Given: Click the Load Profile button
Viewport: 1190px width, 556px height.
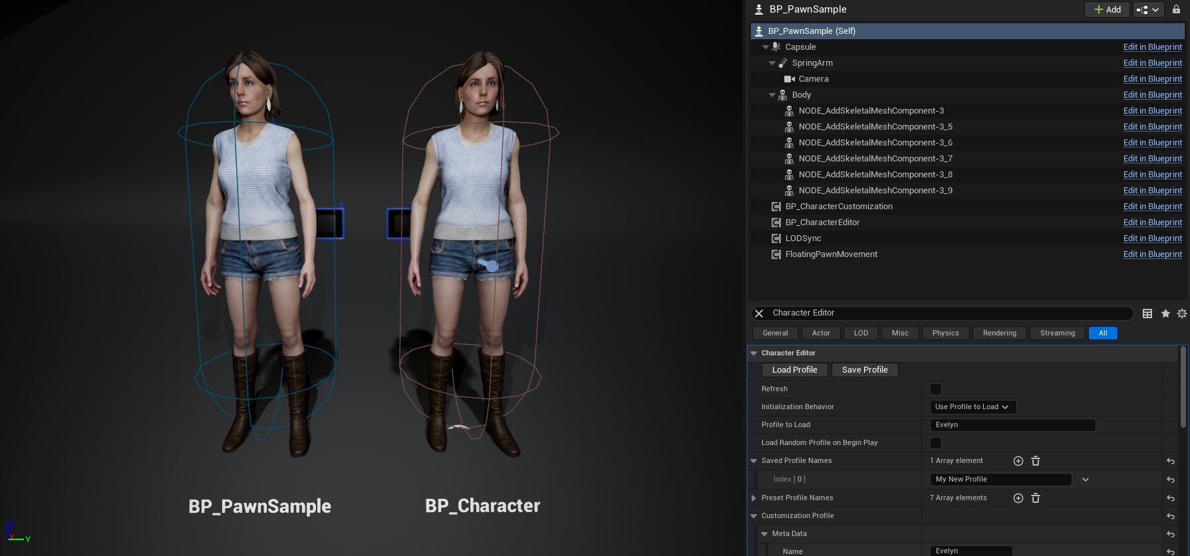Looking at the screenshot, I should point(794,370).
